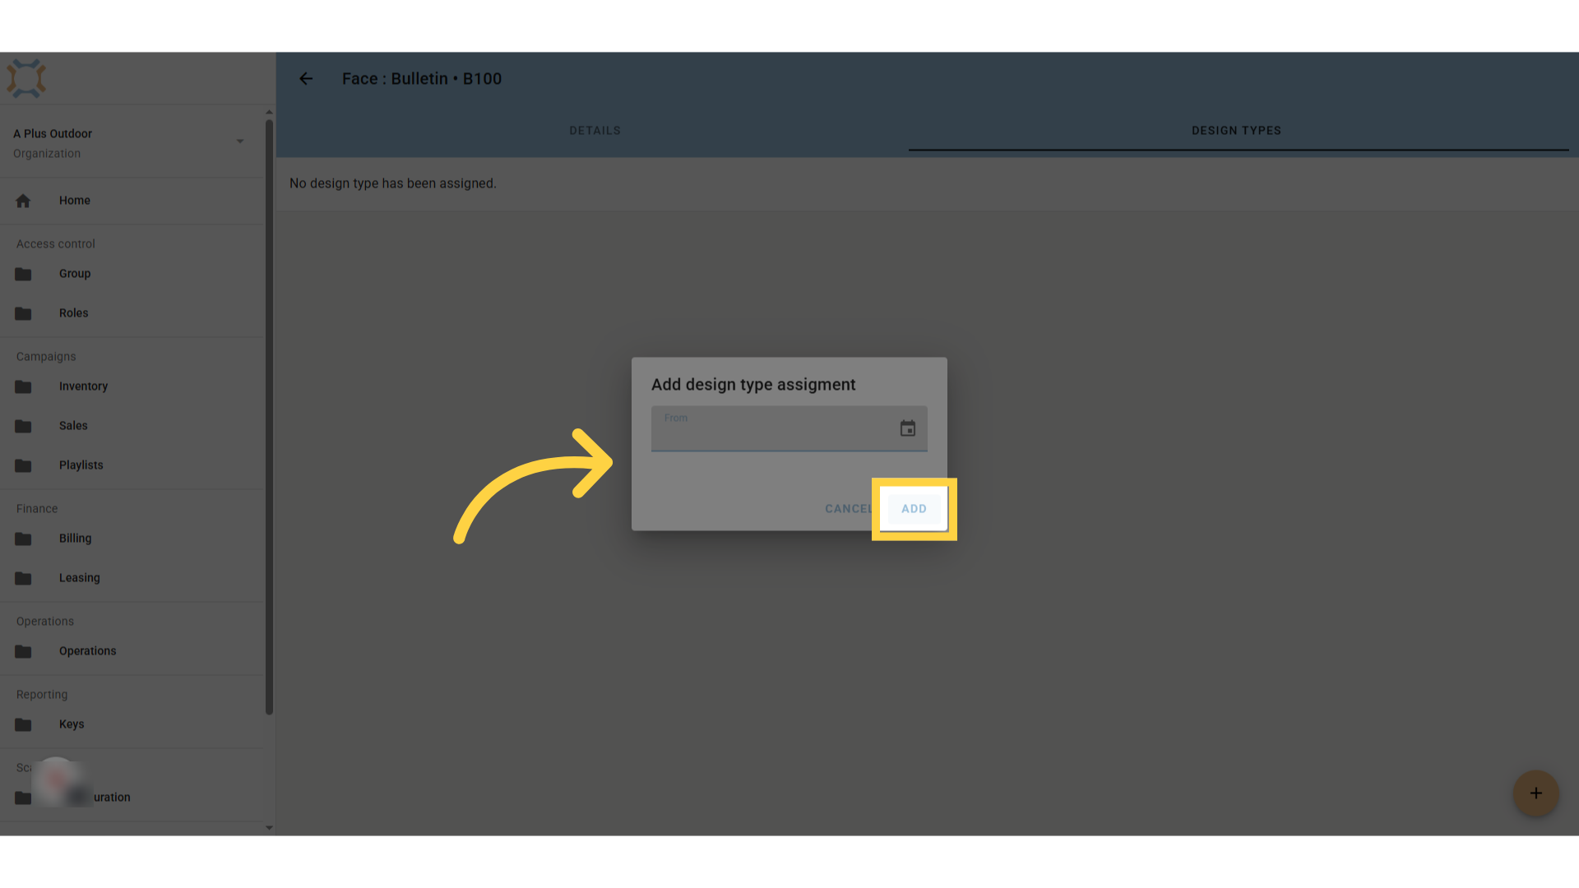This screenshot has height=888, width=1579.
Task: Switch to the DETAILS tab
Action: coord(595,131)
